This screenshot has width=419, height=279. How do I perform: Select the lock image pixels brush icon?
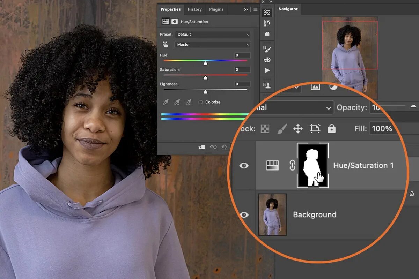[281, 129]
